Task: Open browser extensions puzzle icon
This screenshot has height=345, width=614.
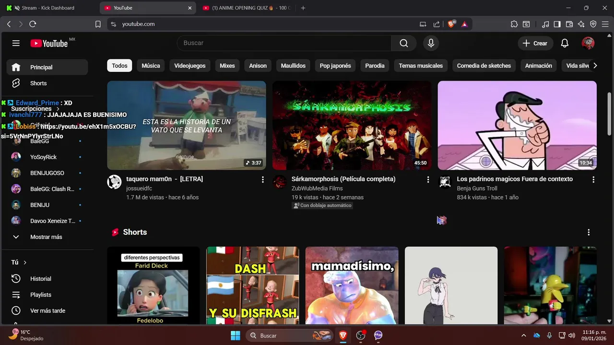Action: [514, 24]
